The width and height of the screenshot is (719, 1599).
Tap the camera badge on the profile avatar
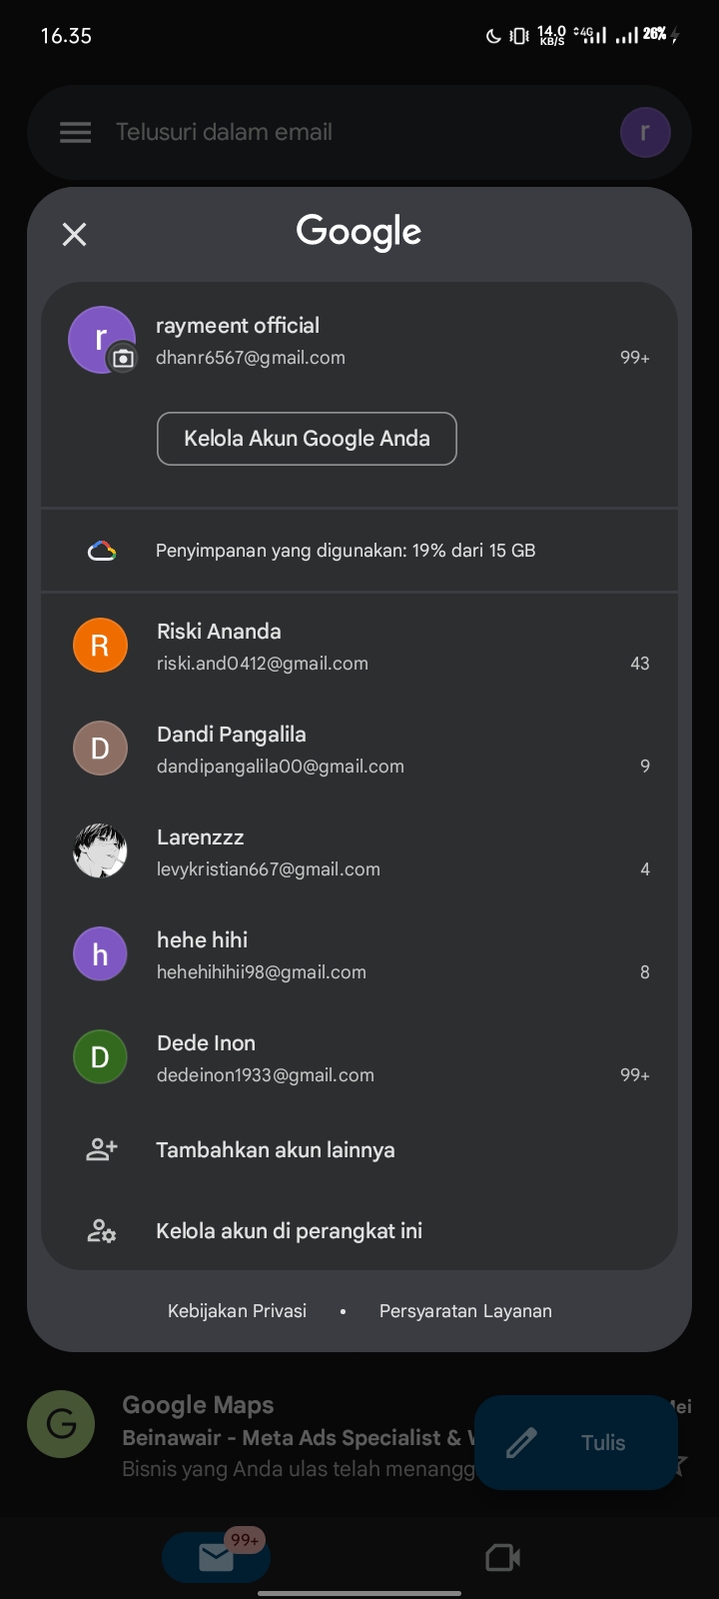(123, 359)
